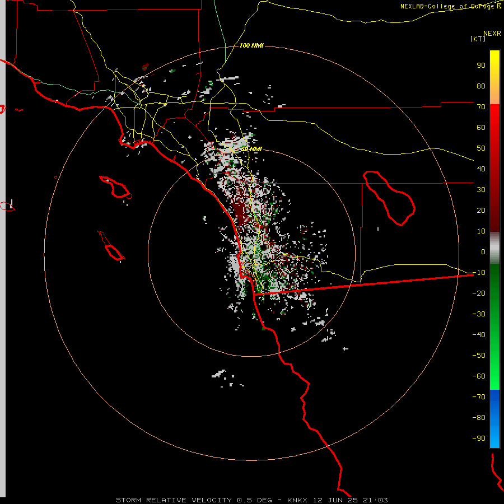Viewport: 504px width, 504px height.
Task: Select the -40 value on velocity scale
Action: (479, 335)
